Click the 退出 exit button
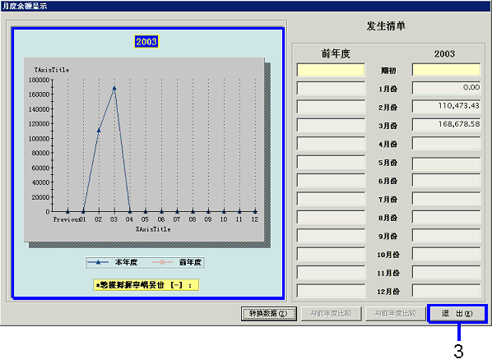This screenshot has width=492, height=364. (x=457, y=313)
